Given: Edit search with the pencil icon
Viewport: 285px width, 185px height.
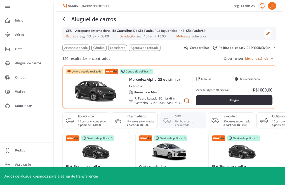Looking at the screenshot, I should [268, 33].
